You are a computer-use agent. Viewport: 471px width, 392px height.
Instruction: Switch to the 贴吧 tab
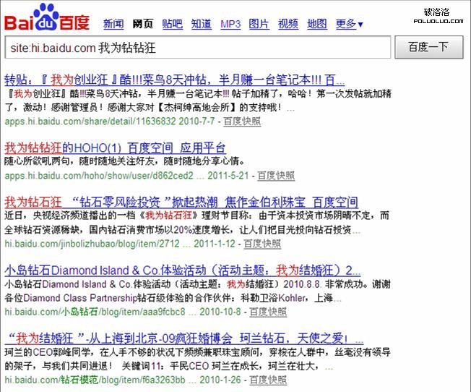coord(172,24)
